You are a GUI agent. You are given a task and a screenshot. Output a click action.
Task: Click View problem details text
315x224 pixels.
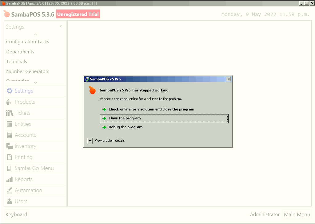pos(110,141)
